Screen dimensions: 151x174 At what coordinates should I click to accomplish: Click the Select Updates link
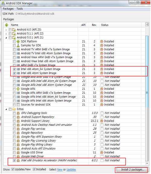(71, 169)
